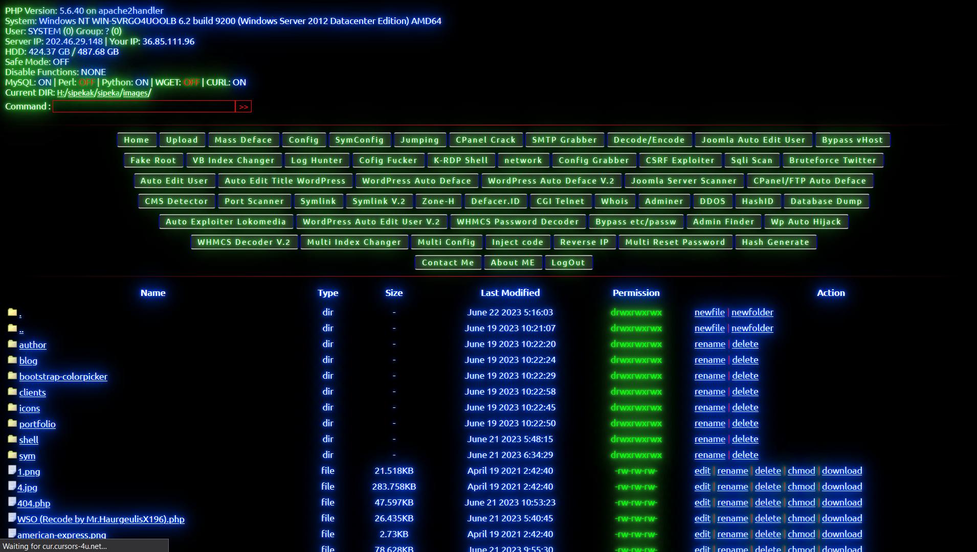The height and width of the screenshot is (552, 977).
Task: Open the portfolio folder link
Action: 37,424
